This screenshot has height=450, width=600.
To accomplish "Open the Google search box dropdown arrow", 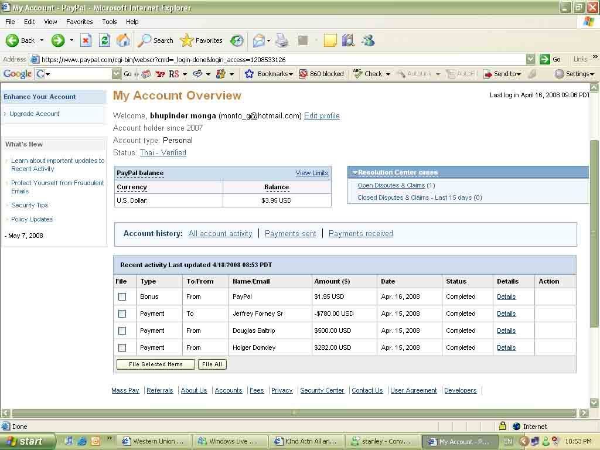I will coord(117,74).
